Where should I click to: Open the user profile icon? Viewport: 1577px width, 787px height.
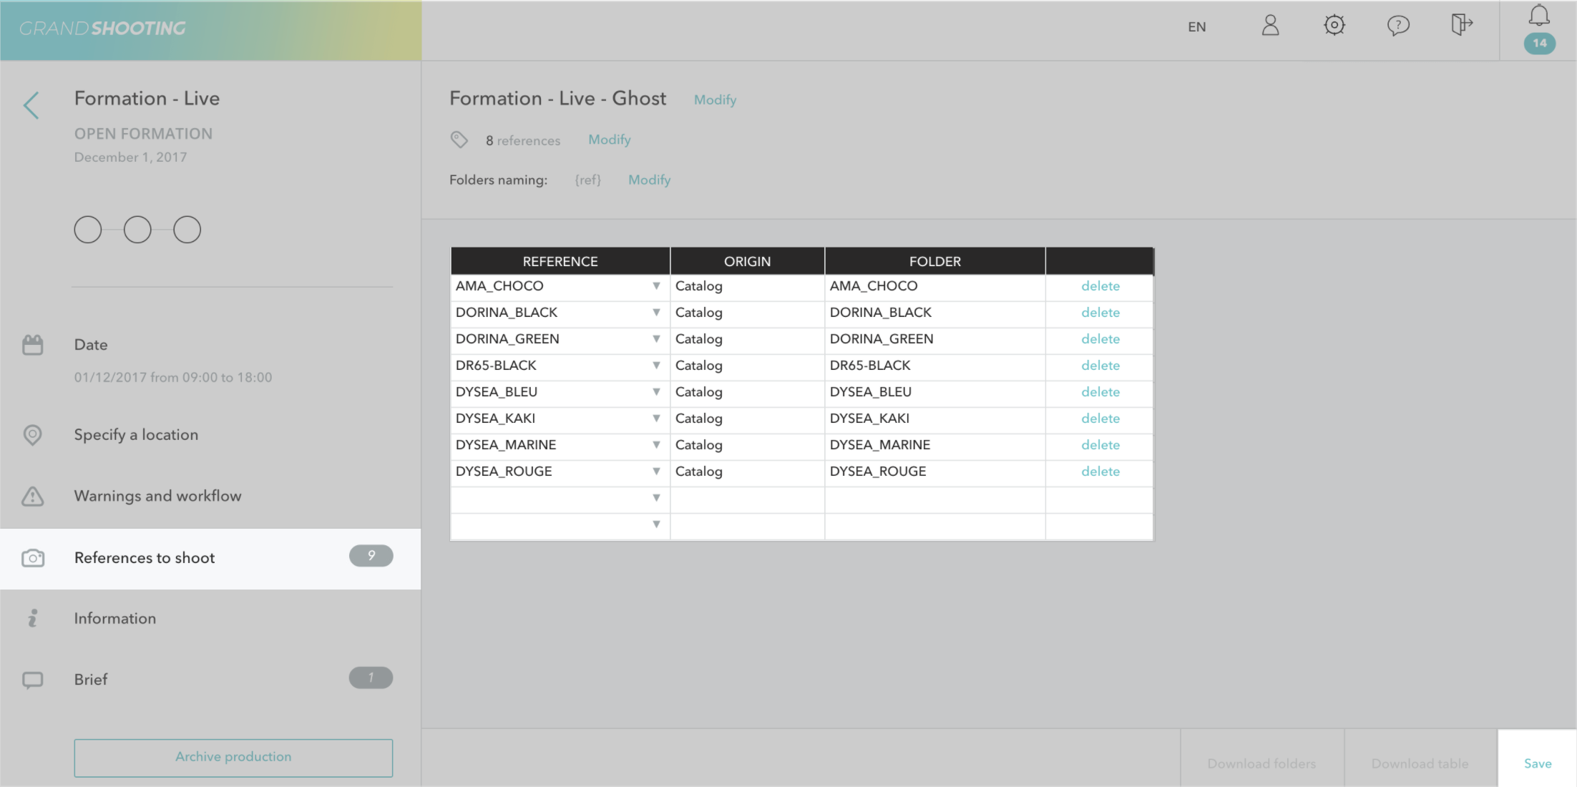(1270, 26)
